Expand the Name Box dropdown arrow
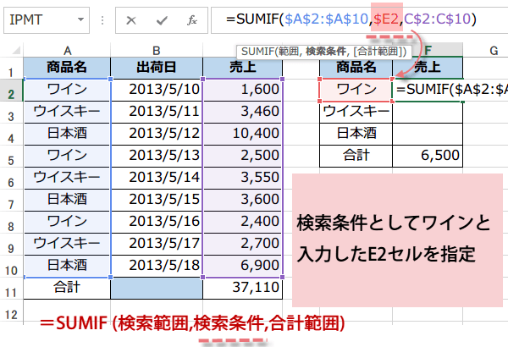This screenshot has width=508, height=347. [x=81, y=19]
